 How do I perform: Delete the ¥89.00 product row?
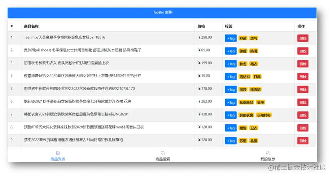point(303,51)
